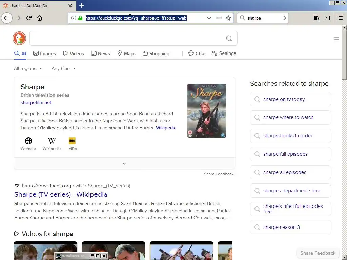Open the Firefox hamburger menu
Image resolution: width=347 pixels, height=260 pixels.
click(x=341, y=18)
